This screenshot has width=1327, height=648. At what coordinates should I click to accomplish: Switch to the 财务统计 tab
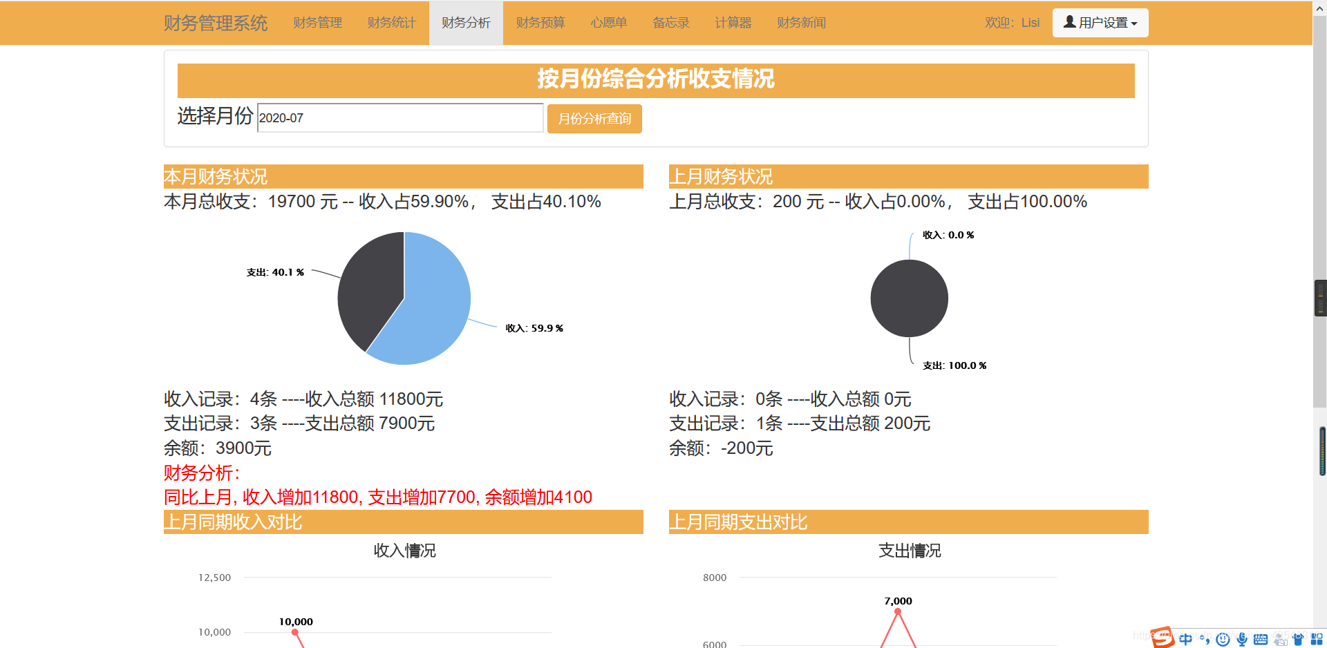391,22
